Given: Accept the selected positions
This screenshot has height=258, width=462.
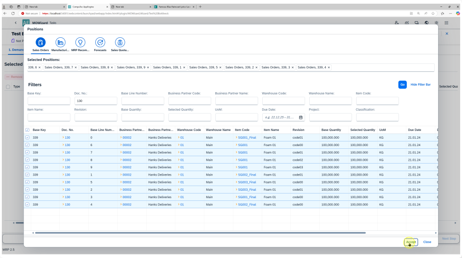Looking at the screenshot, I should (x=410, y=242).
